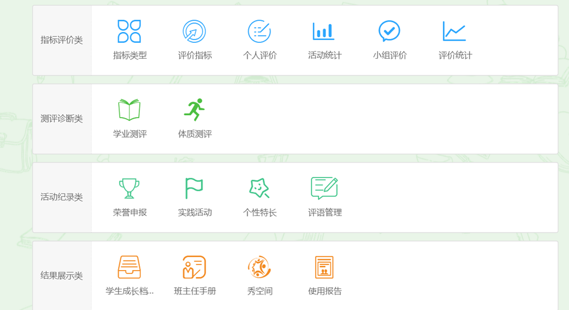Open the 秀空间 orange circular icon

click(259, 267)
